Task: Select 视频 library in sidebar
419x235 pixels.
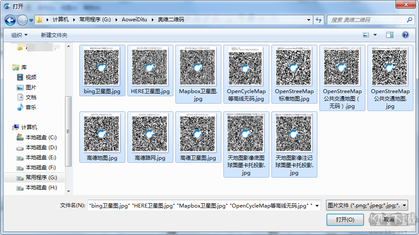Action: click(x=31, y=77)
